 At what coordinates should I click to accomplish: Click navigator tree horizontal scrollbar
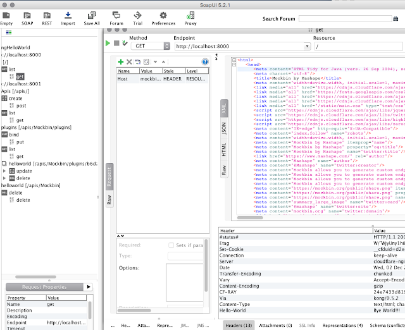[x=35, y=277]
